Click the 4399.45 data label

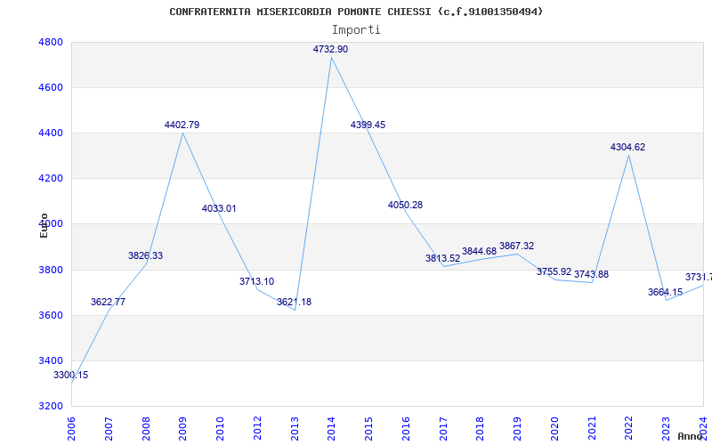(368, 125)
